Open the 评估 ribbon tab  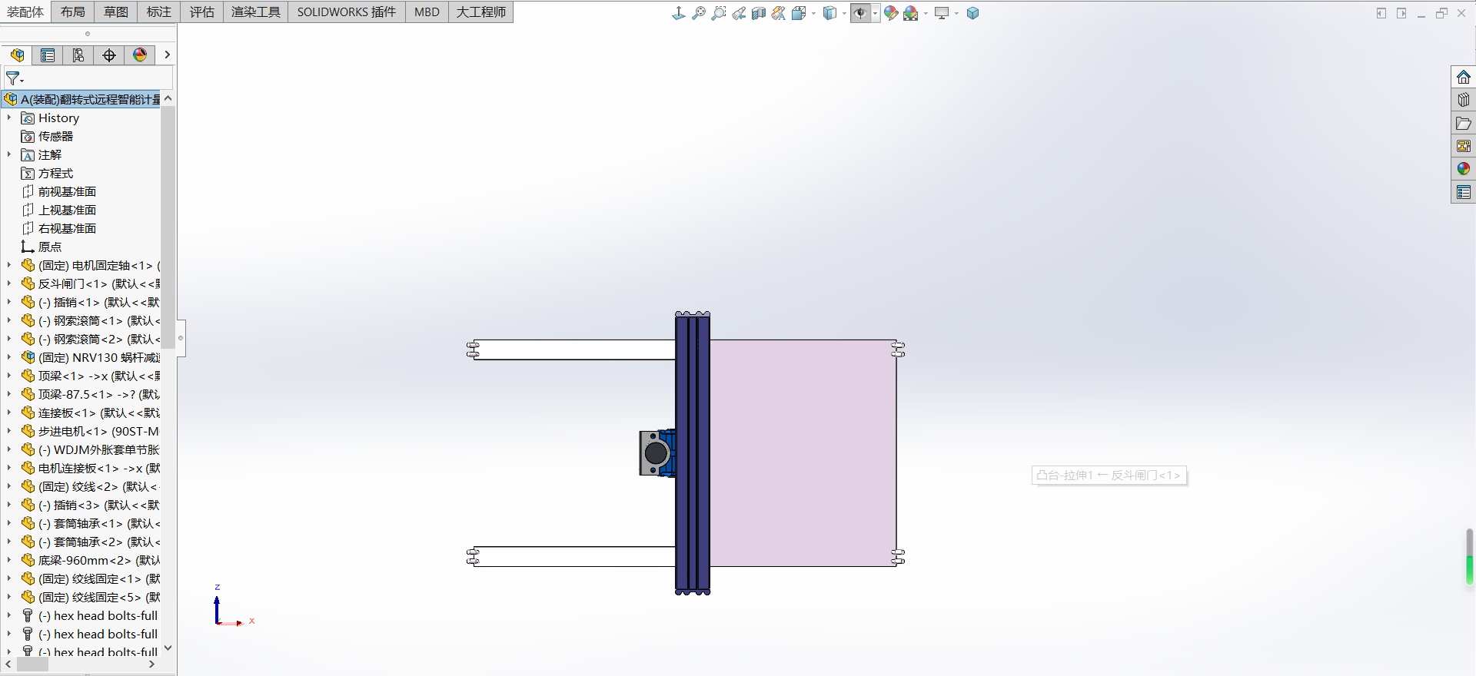pos(202,12)
